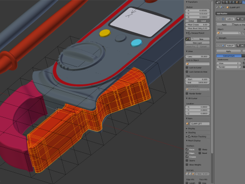Expand the Display panel

coord(187,128)
